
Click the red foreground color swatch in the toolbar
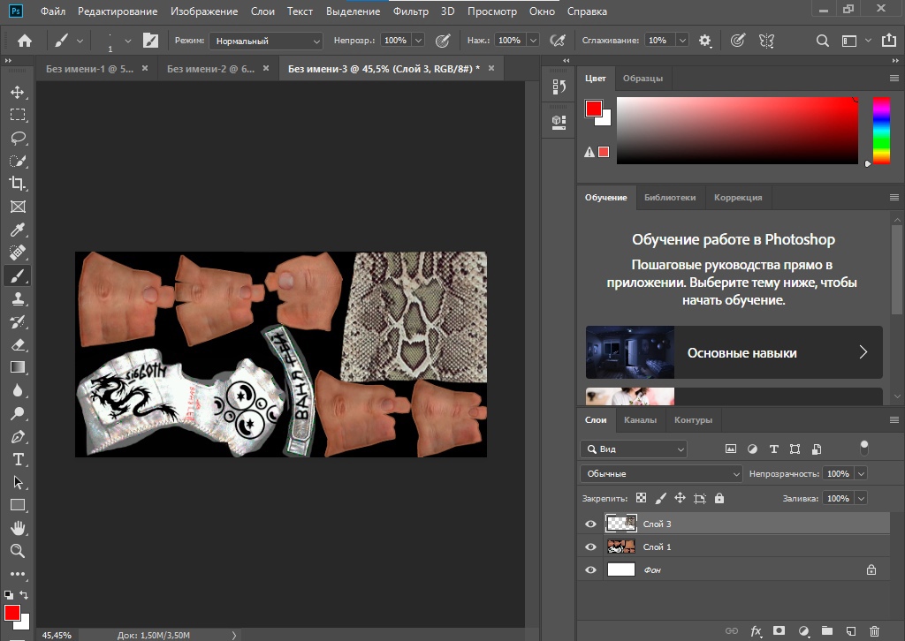(12, 613)
